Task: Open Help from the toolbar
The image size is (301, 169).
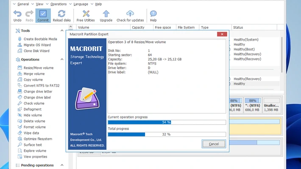Action: (x=153, y=16)
